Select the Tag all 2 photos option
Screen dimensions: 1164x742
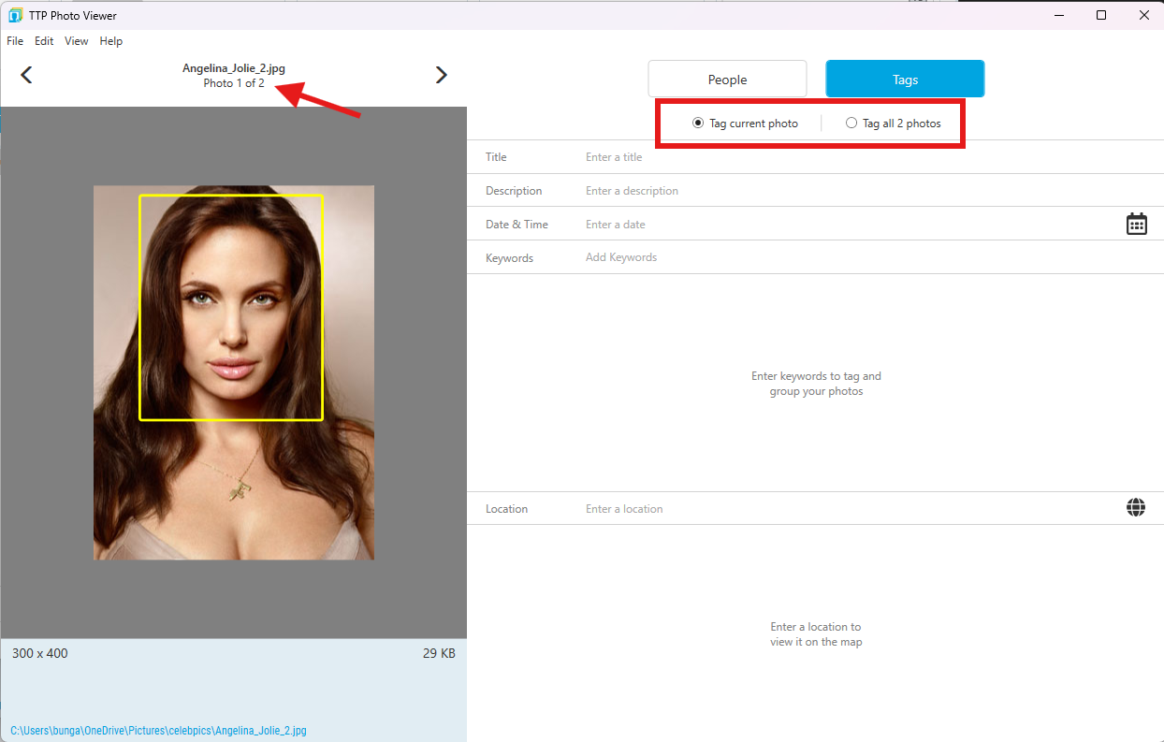(851, 124)
